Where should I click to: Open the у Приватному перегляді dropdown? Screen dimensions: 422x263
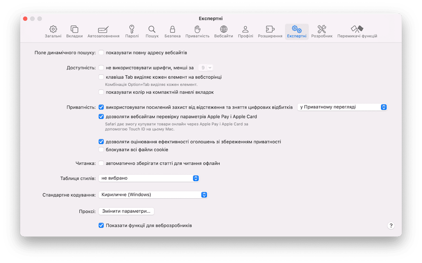pyautogui.click(x=342, y=107)
